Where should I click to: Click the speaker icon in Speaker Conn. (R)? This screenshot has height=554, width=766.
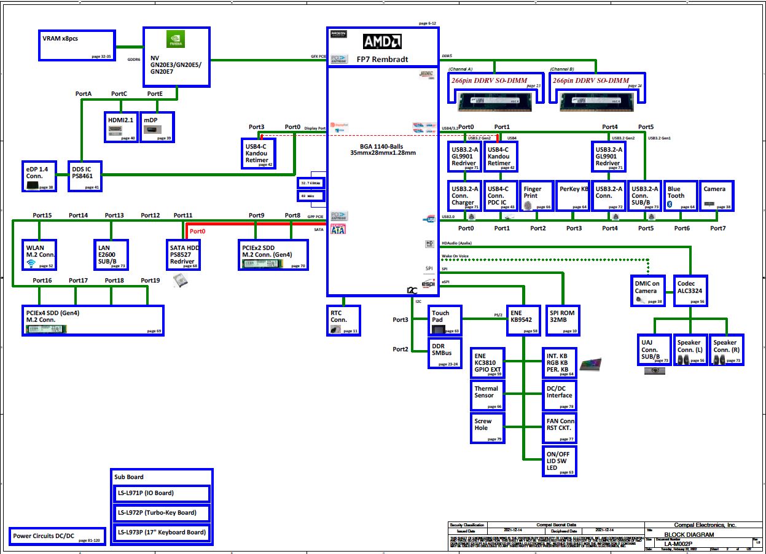pyautogui.click(x=720, y=359)
